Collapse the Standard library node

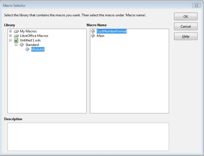[x=16, y=45]
